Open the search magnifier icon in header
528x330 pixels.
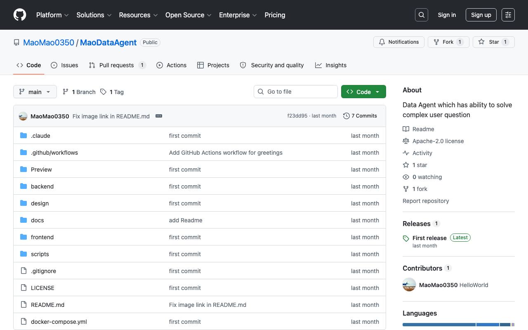pos(422,15)
